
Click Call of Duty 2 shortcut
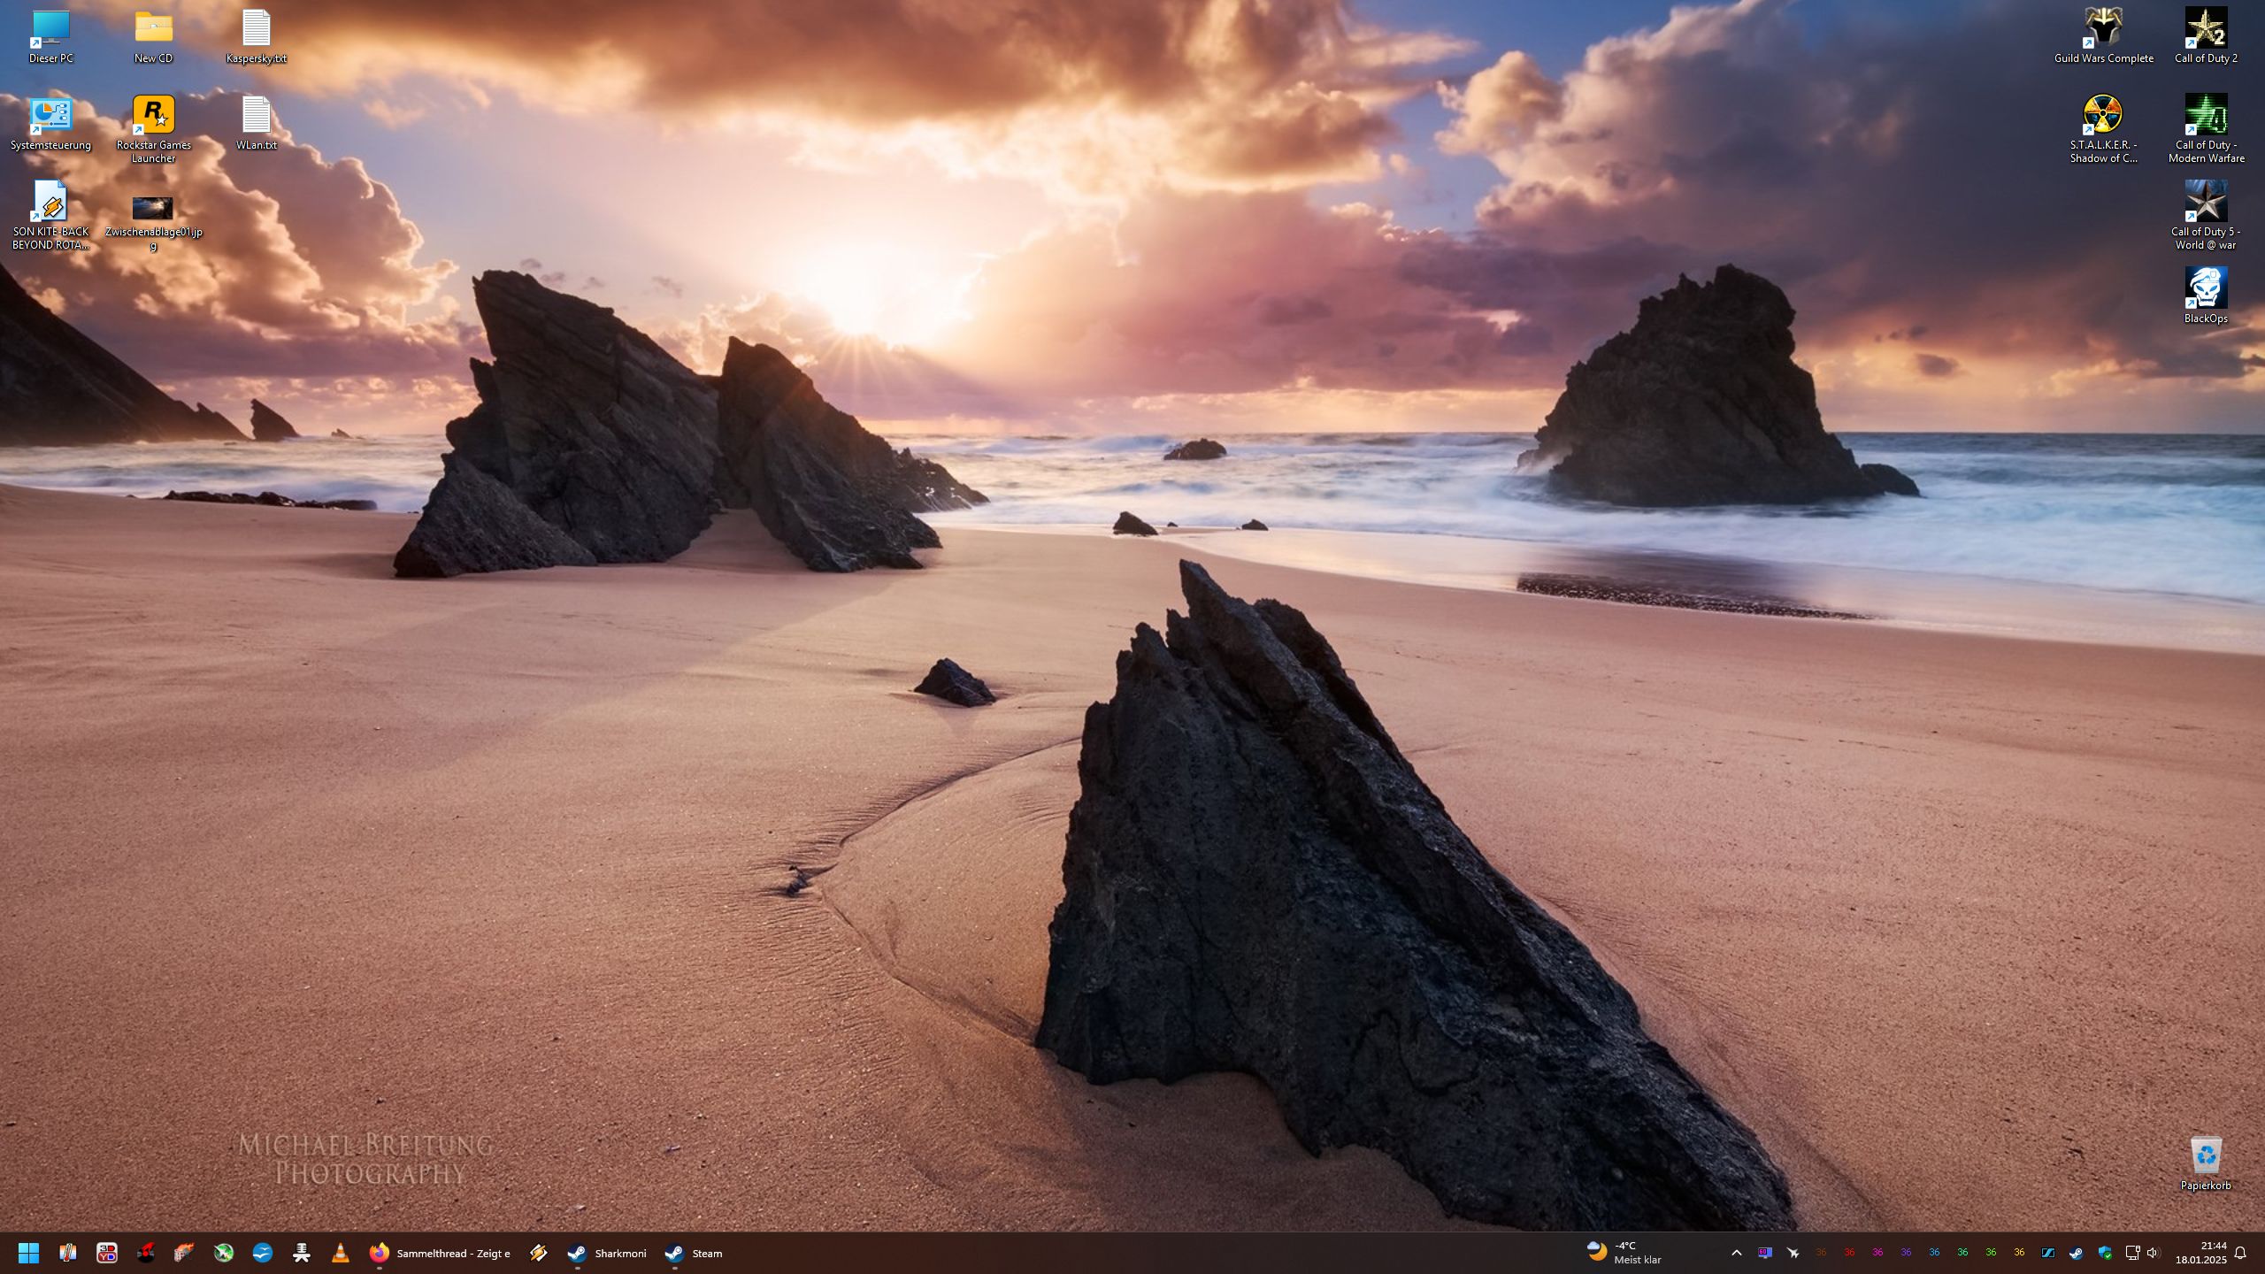2205,28
